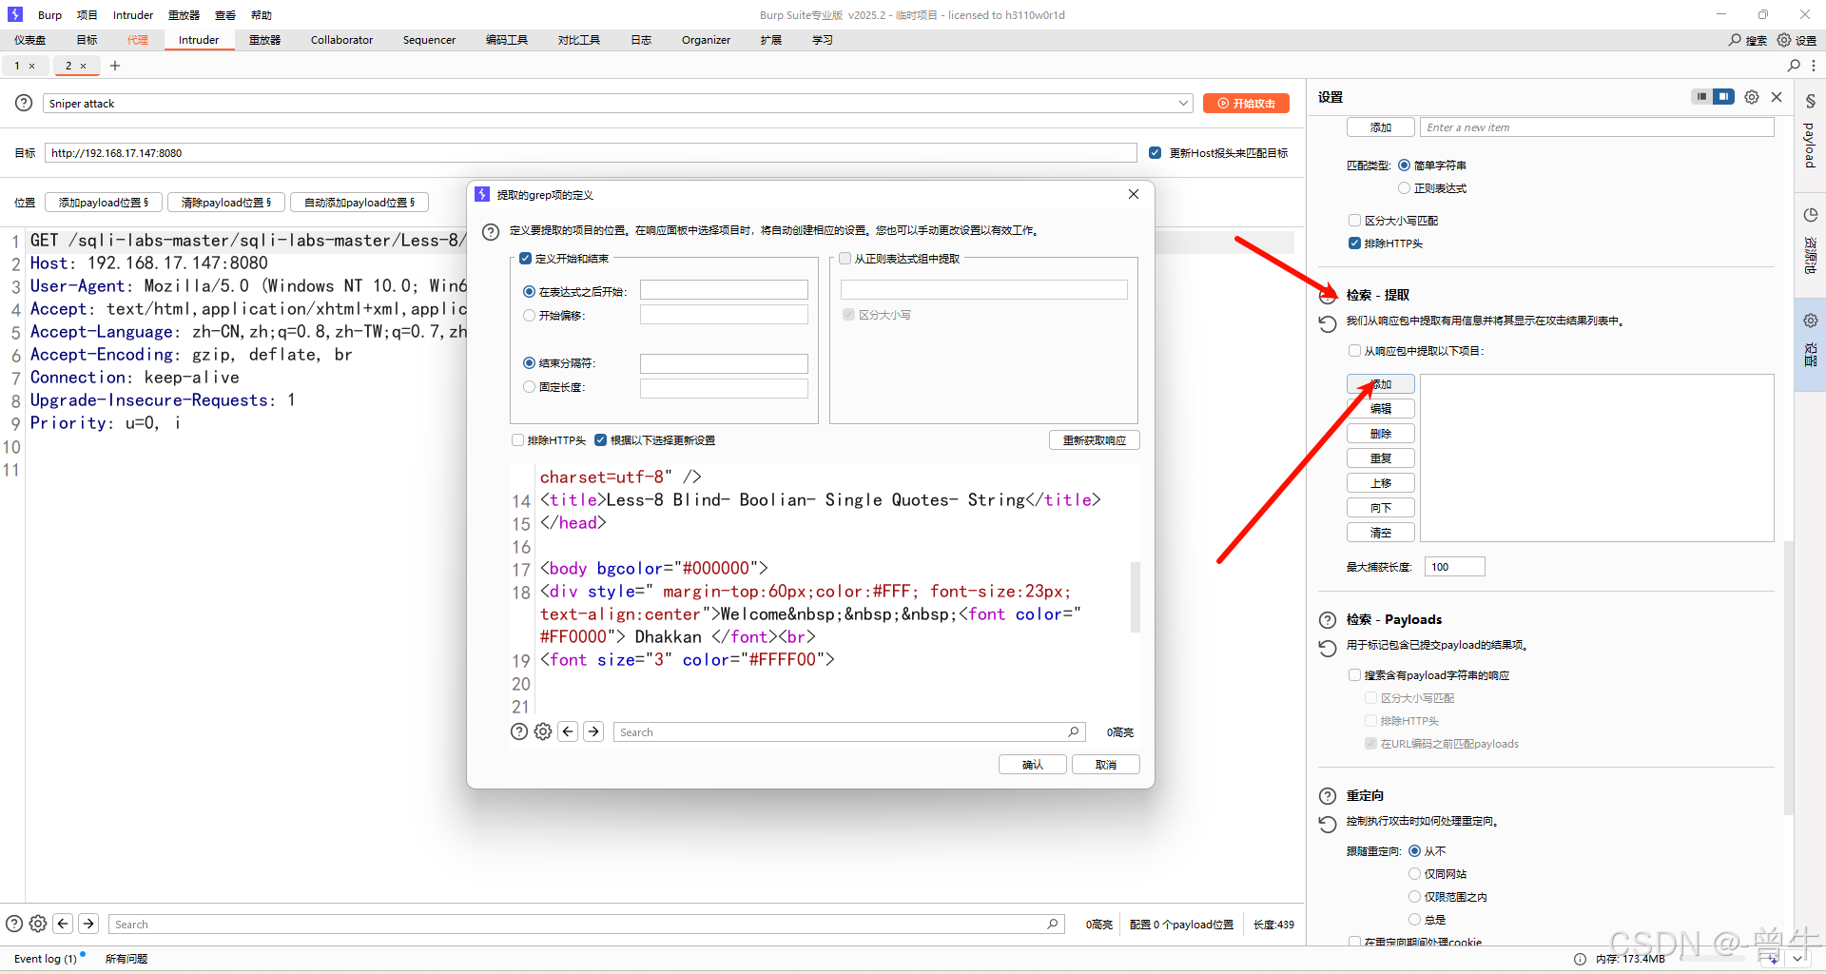Enable 排除HTTP头 checkbox in dialog

517,440
